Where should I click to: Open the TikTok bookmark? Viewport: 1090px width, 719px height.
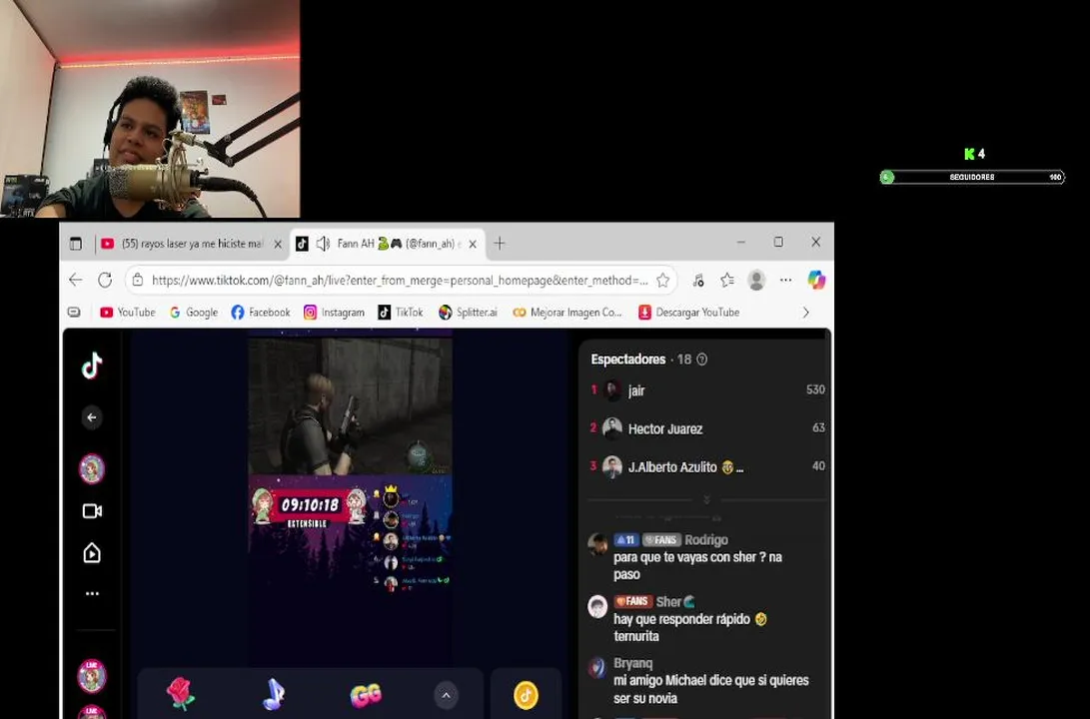click(401, 313)
